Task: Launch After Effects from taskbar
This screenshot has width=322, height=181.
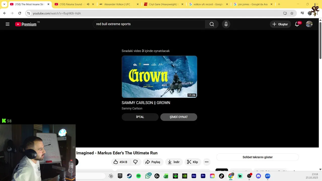Action: tap(194, 176)
